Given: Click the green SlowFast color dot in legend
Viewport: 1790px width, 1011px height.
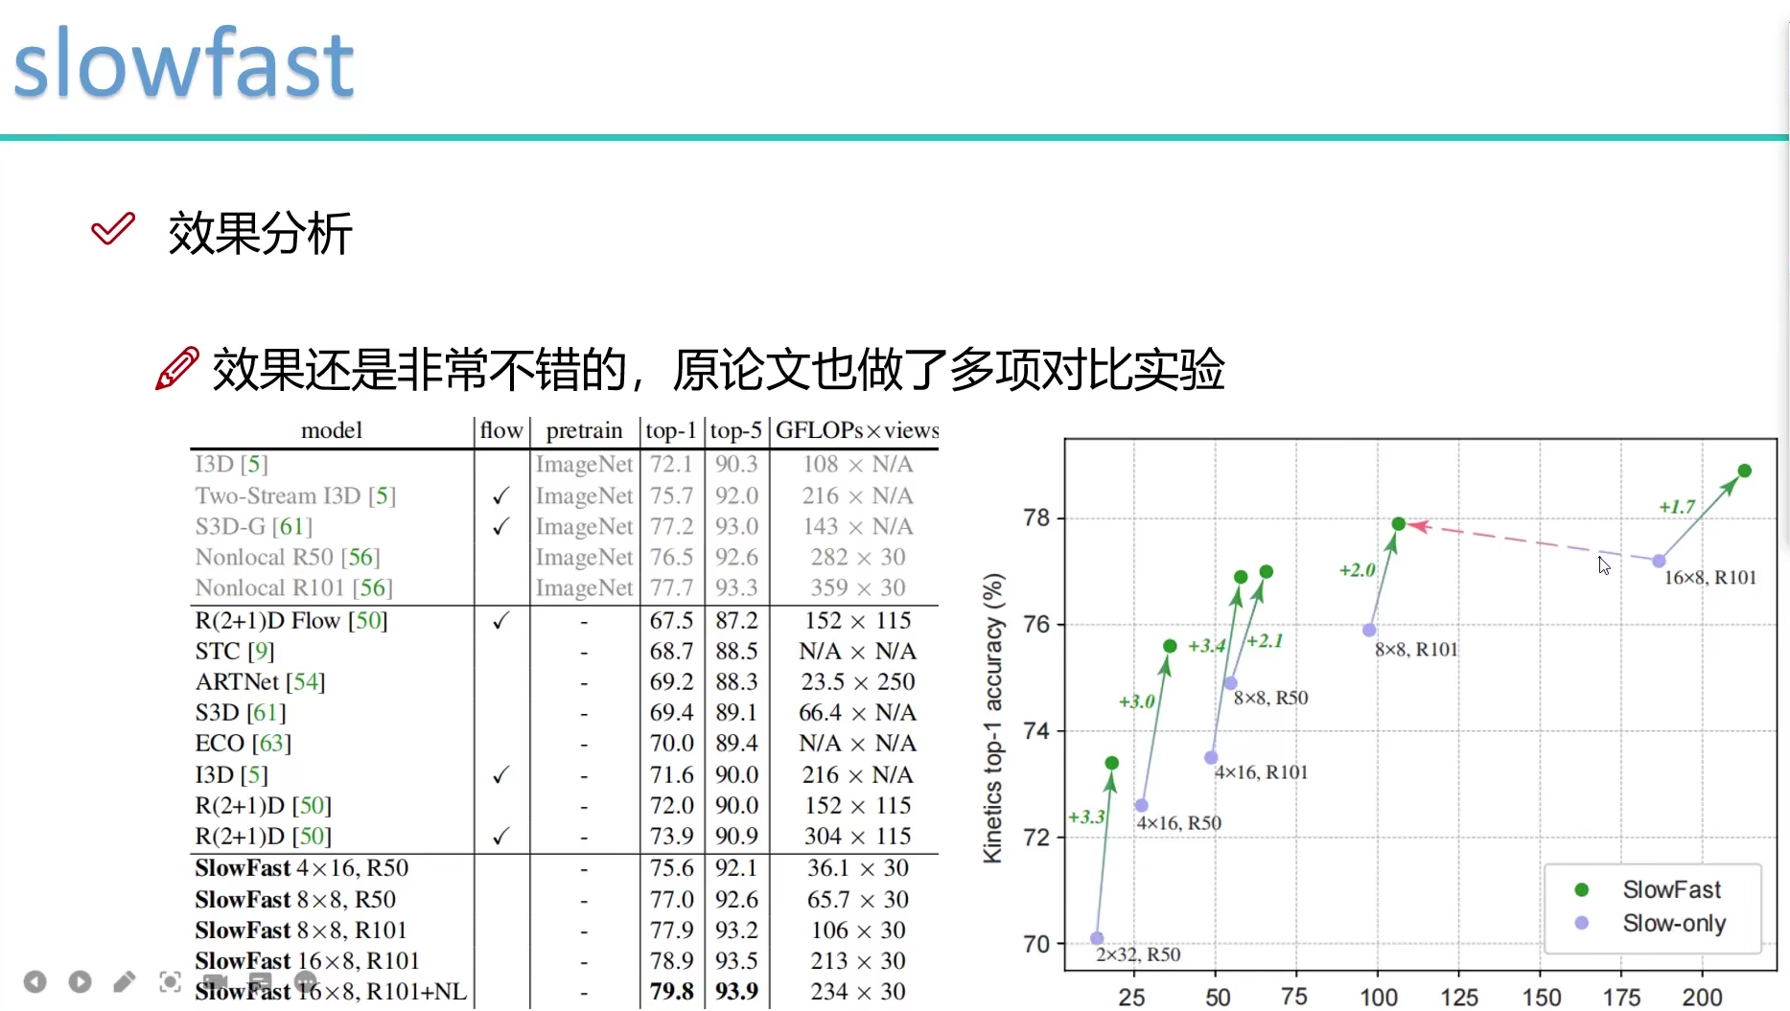Looking at the screenshot, I should pyautogui.click(x=1582, y=889).
